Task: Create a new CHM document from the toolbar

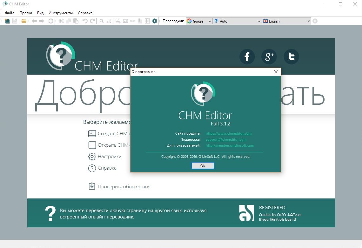Action: pyautogui.click(x=7, y=21)
